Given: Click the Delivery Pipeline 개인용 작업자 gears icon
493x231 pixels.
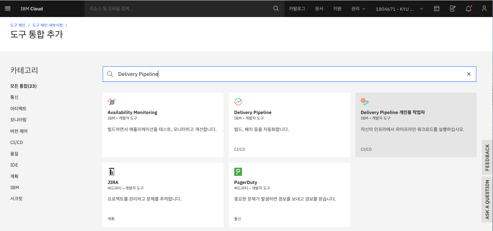Looking at the screenshot, I should 365,102.
